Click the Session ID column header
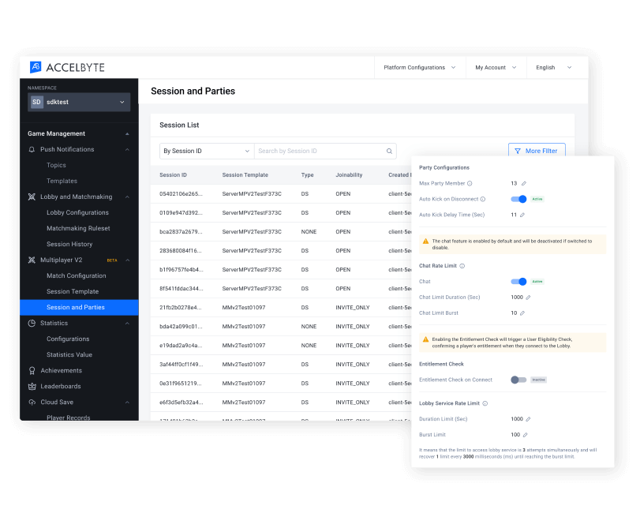Screen dimensions: 640x513 173,175
